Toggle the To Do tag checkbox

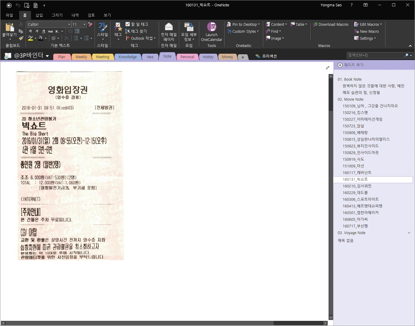(128, 24)
